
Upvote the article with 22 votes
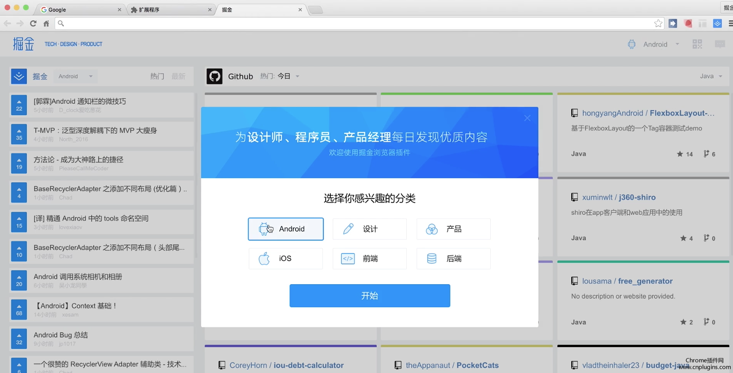pyautogui.click(x=19, y=105)
